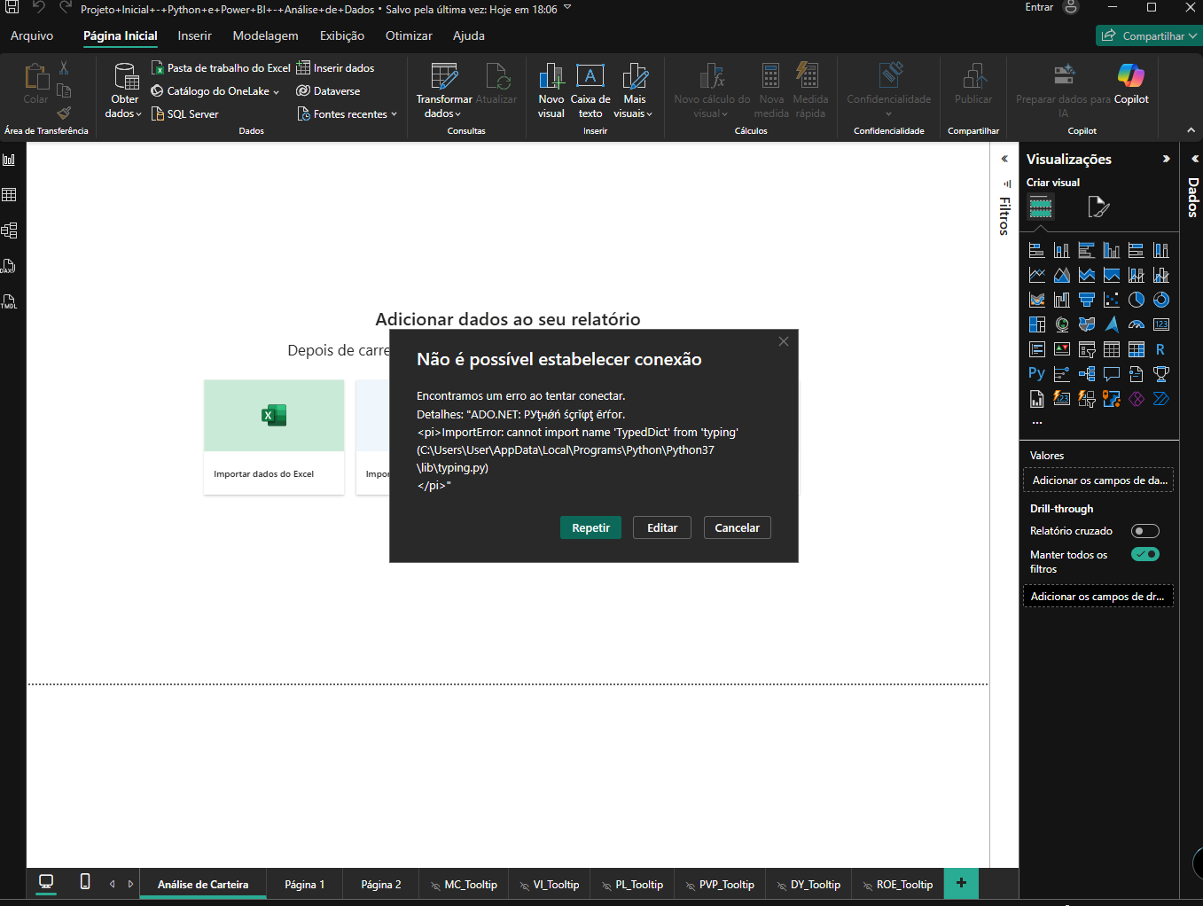1203x906 pixels.
Task: Click the Repetir button in dialog
Action: pos(590,527)
